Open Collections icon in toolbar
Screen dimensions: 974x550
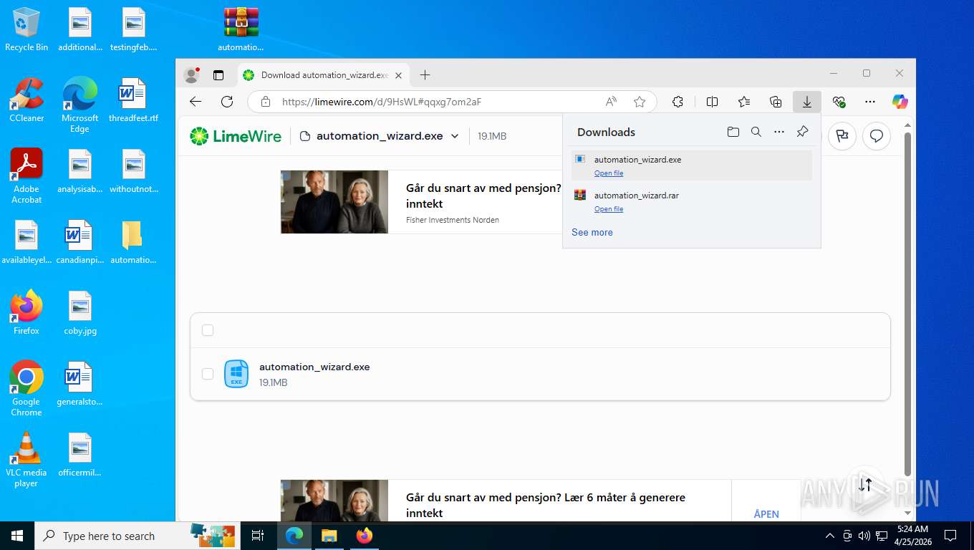tap(776, 102)
